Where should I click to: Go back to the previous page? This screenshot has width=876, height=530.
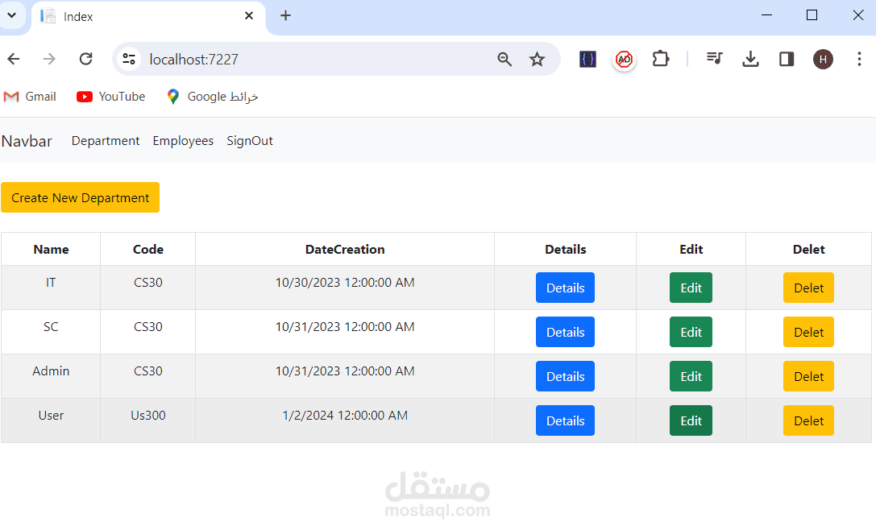[14, 59]
